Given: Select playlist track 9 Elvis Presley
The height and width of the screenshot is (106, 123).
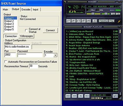Looking at the screenshot, I should coord(92,54).
